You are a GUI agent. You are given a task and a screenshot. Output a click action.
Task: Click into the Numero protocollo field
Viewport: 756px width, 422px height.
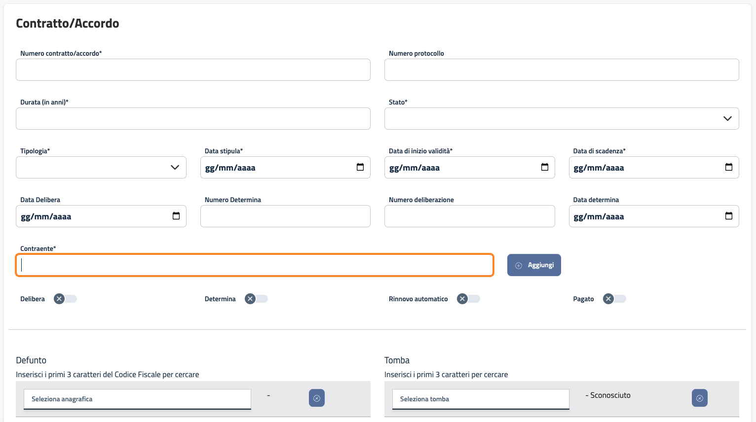562,70
